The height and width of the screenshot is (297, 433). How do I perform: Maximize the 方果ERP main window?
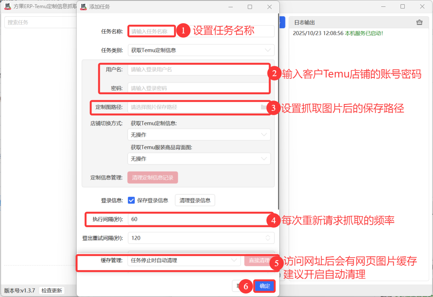(x=403, y=6)
